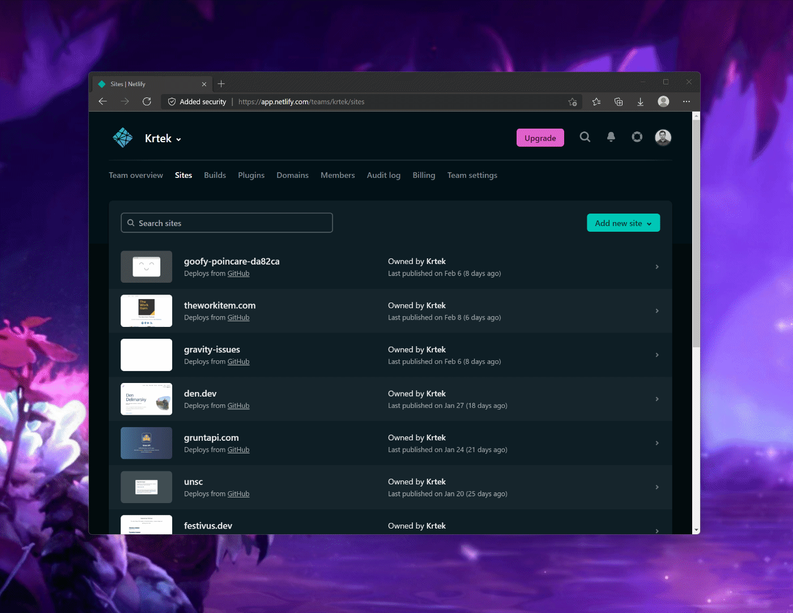This screenshot has width=793, height=613.
Task: Open the browser Favorites list icon
Action: click(x=596, y=102)
